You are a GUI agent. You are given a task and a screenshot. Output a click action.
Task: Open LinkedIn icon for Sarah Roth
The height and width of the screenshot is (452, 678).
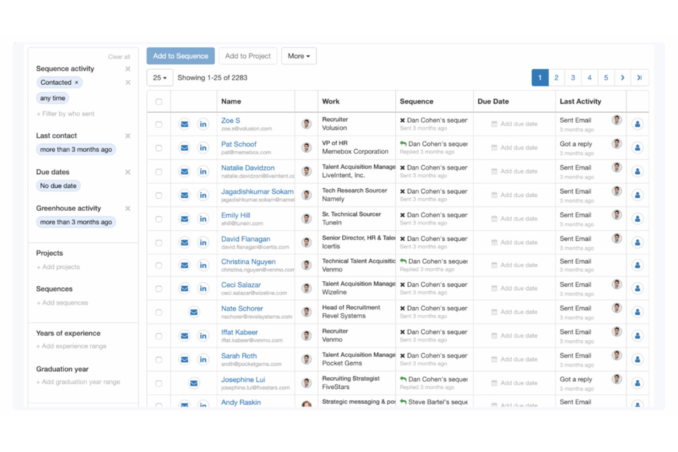(203, 359)
